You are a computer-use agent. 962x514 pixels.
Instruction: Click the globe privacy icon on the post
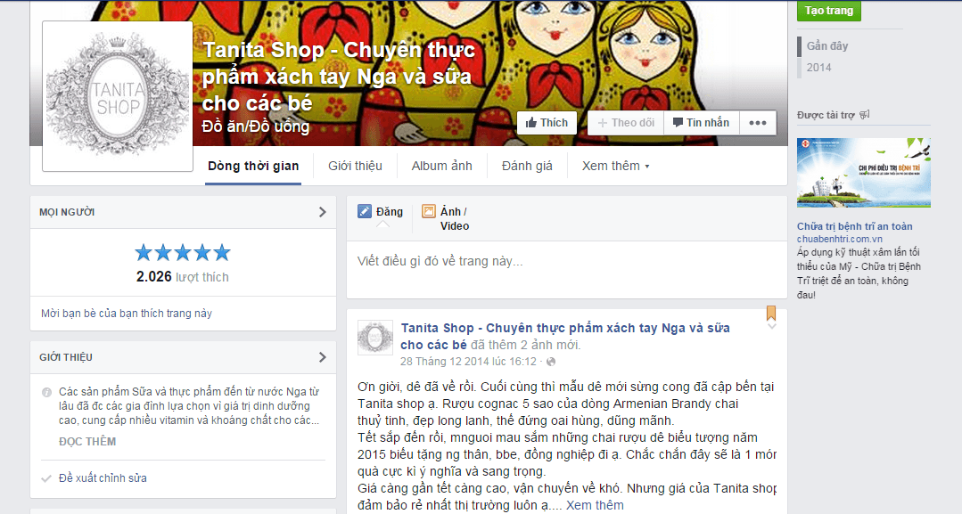551,362
